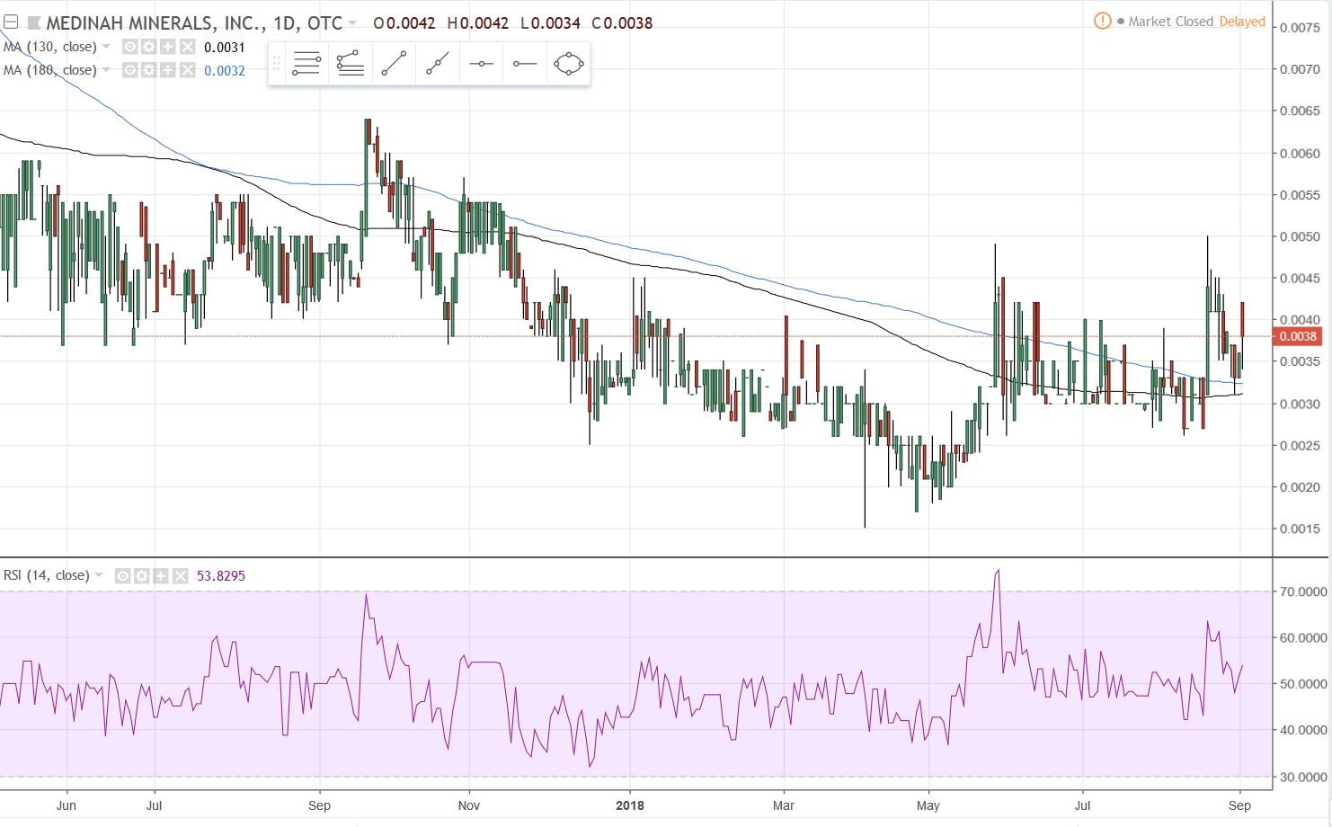
Task: Click the 0.0038 current price label
Action: tap(1298, 336)
